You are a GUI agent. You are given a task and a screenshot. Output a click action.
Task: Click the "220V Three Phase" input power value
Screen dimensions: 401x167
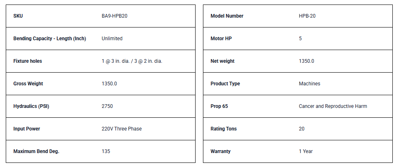coord(122,129)
